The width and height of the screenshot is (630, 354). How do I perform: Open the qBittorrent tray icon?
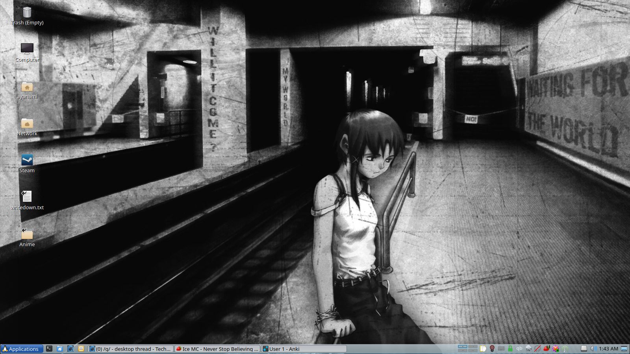click(x=519, y=348)
